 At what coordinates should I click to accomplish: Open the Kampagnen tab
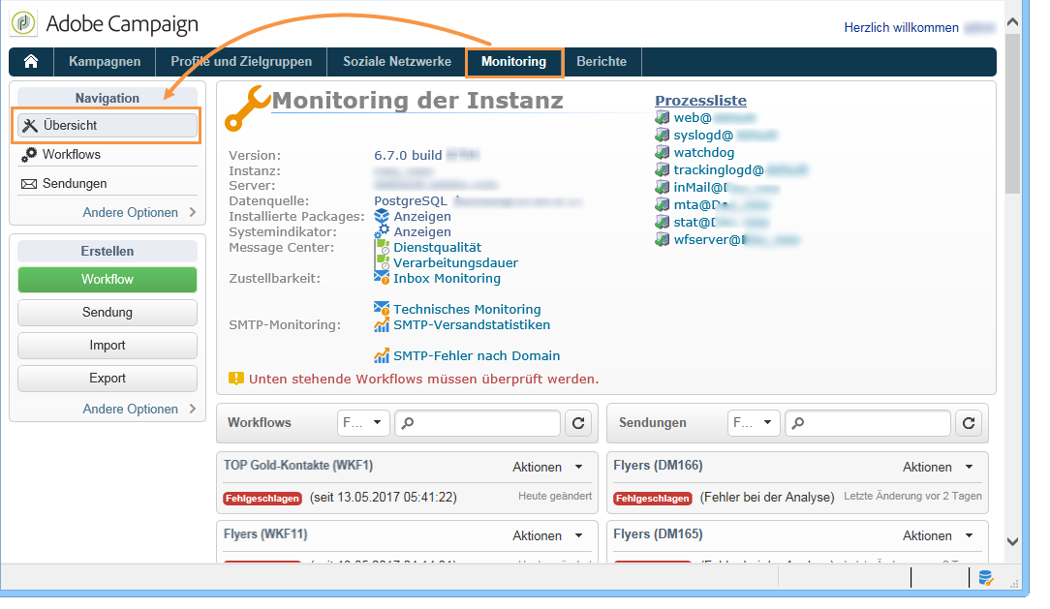click(x=105, y=62)
